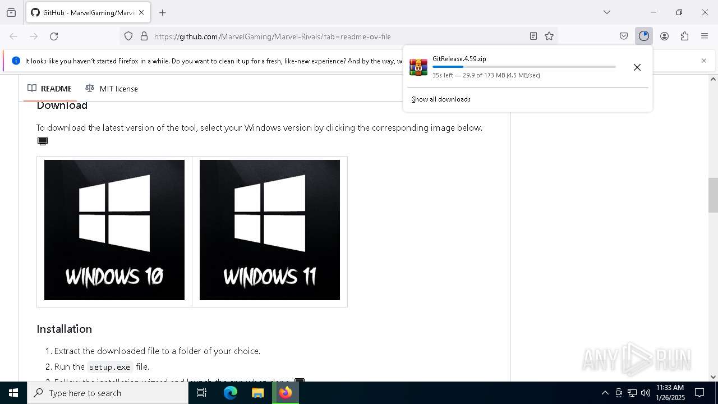This screenshot has height=404, width=718.
Task: Open the tracking protection shield icon
Action: (128, 36)
